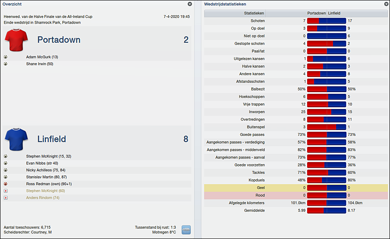Click the goal icon beside Evan Nibbs
The image size is (390, 239).
click(5, 163)
